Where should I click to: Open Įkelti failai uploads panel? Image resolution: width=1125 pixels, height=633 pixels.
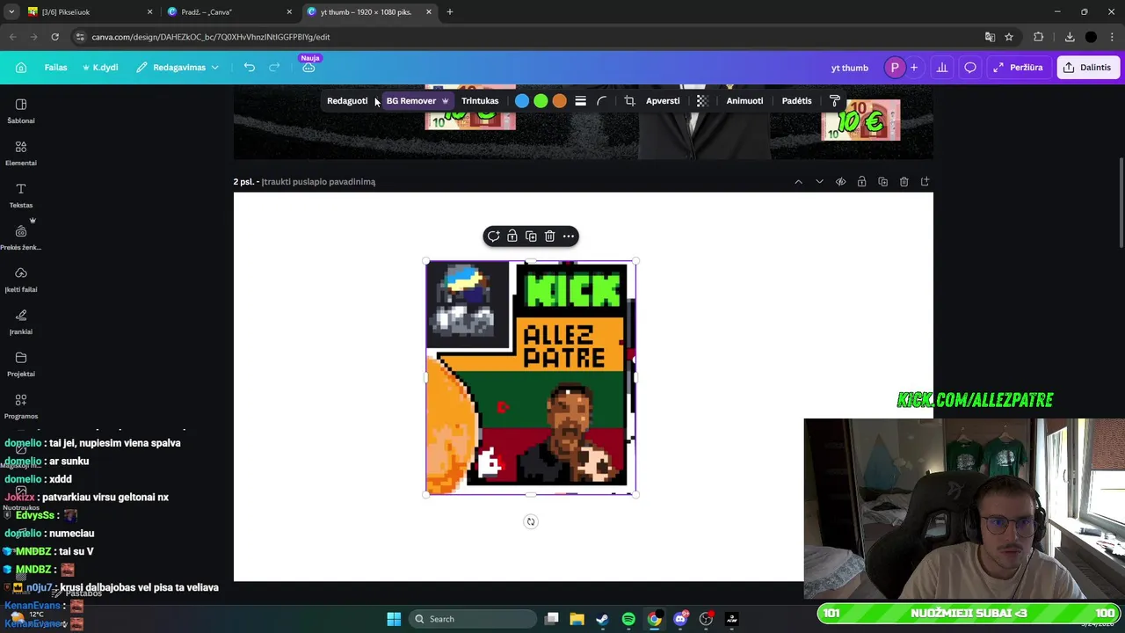21,280
